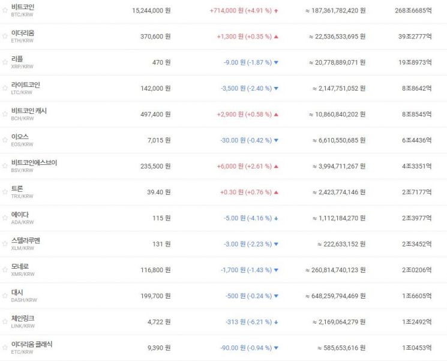Click the blue down triangle for 리플 change

click(276, 62)
